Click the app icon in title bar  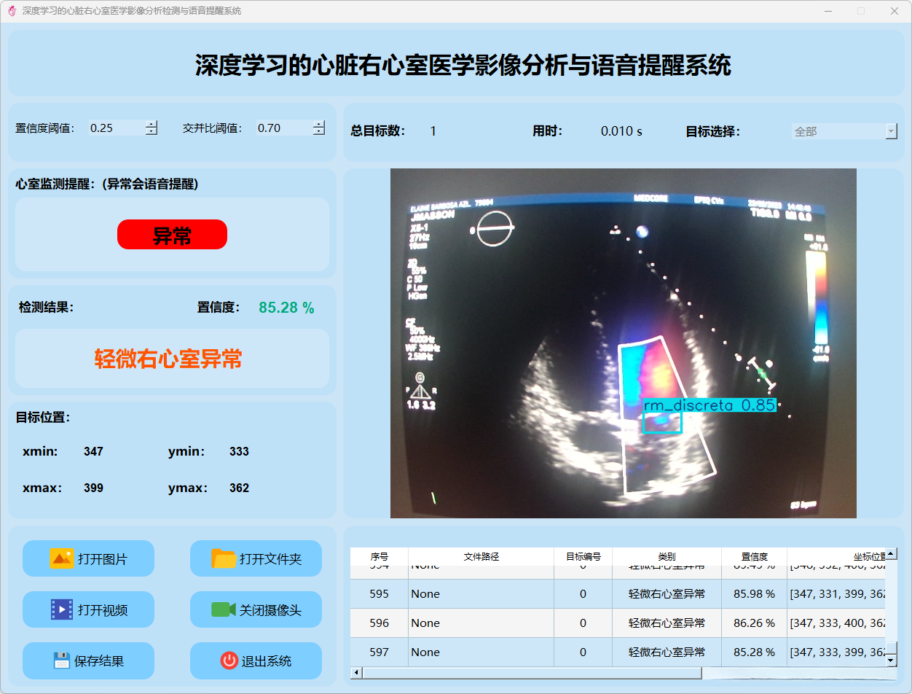pyautogui.click(x=12, y=11)
